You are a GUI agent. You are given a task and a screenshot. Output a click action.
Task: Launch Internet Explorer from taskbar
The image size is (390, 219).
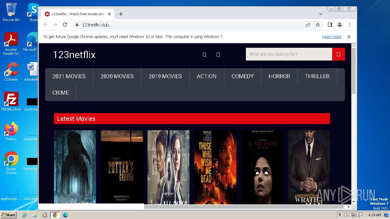24,215
